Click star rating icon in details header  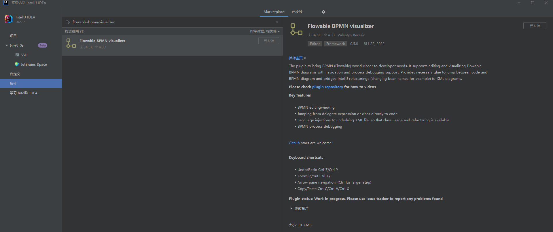coord(325,35)
